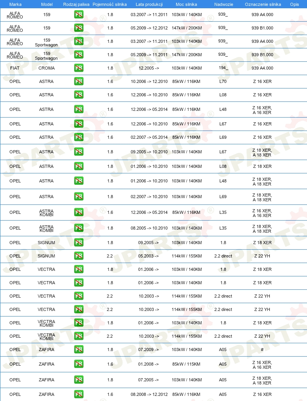This screenshot has width=307, height=401.
Task: Click 939 A4.000 in Croma row
Action: [x=262, y=68]
